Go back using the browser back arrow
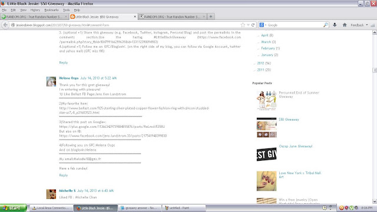Viewport: 377px width, 212px height. point(5,25)
